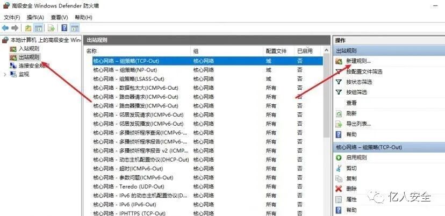Select rule 核心网络 – 组策略(LSASS-Out)

pos(207,79)
